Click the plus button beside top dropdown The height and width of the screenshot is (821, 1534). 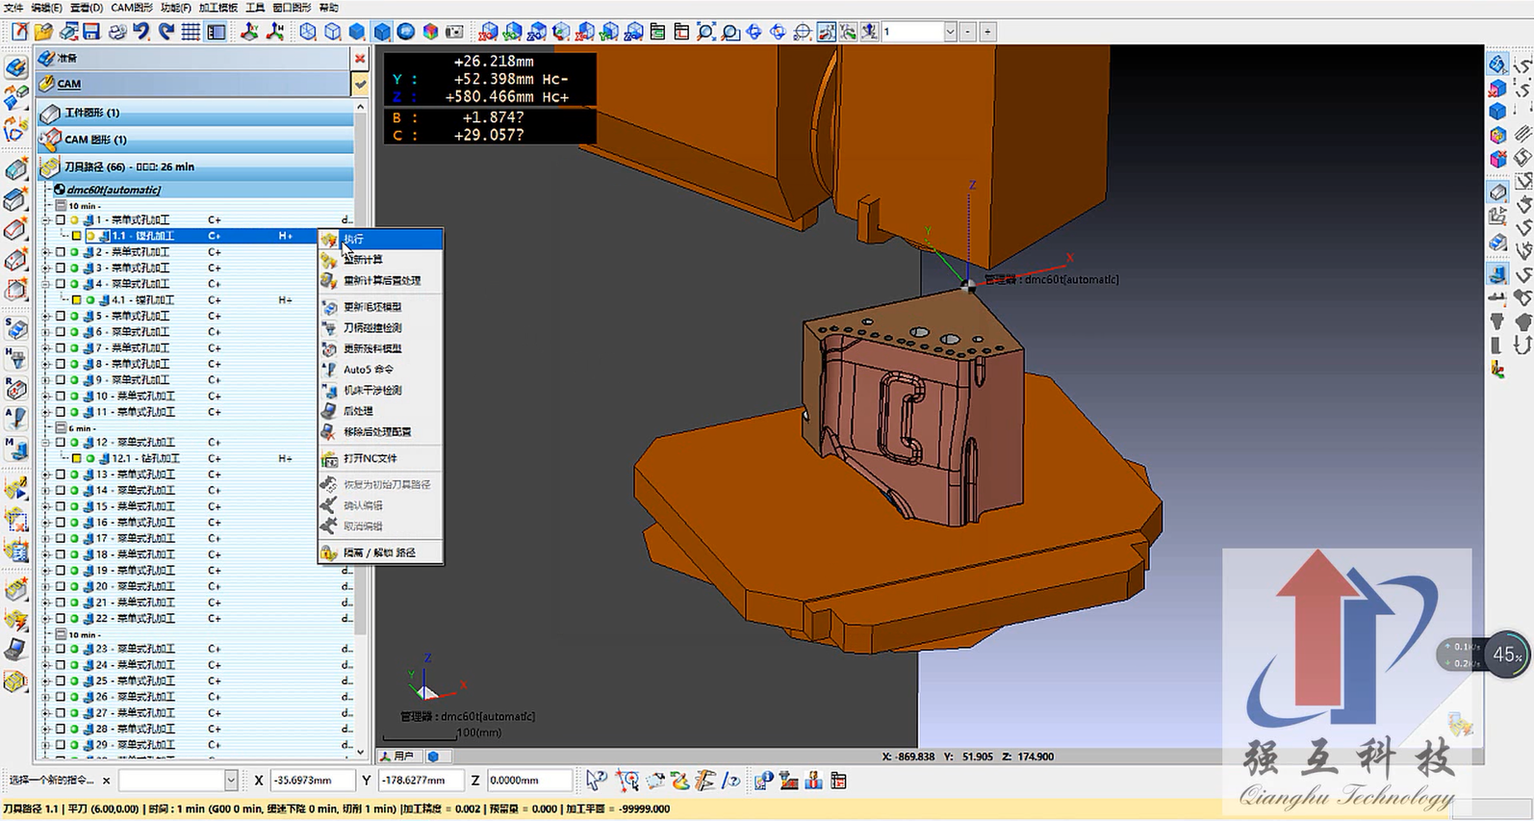tap(987, 32)
